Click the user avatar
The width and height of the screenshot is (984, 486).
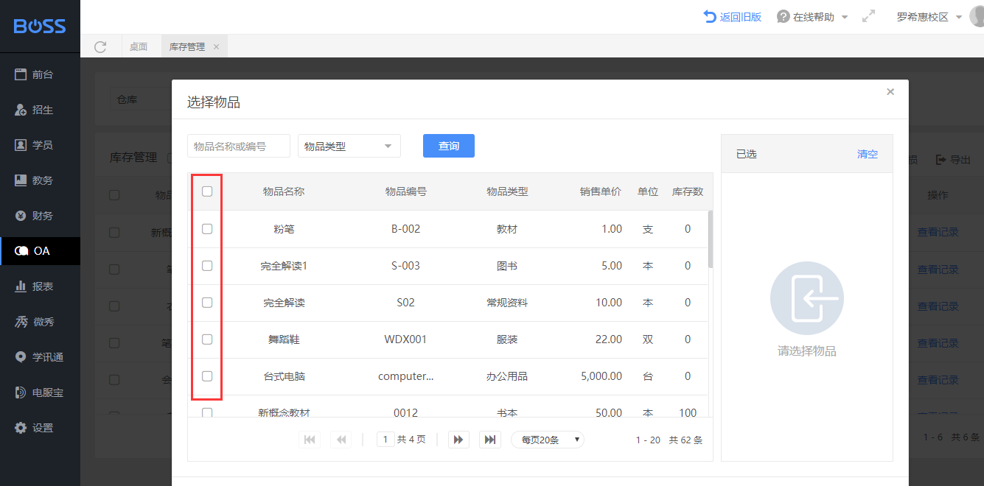[x=977, y=16]
